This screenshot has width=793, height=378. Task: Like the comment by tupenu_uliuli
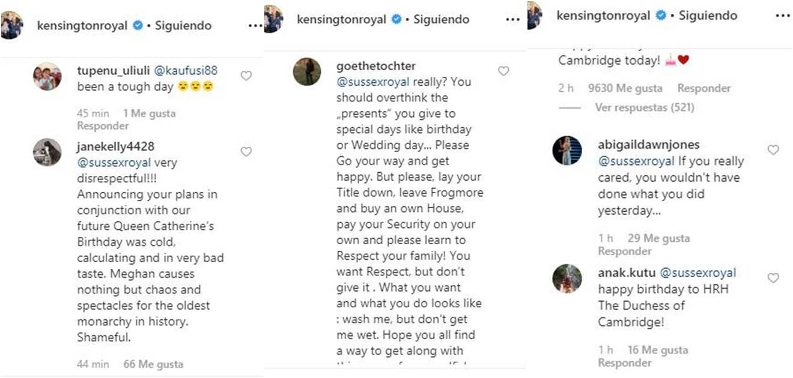(x=246, y=76)
